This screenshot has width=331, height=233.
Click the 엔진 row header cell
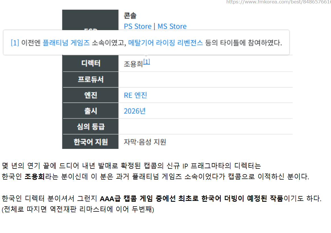pos(91,95)
